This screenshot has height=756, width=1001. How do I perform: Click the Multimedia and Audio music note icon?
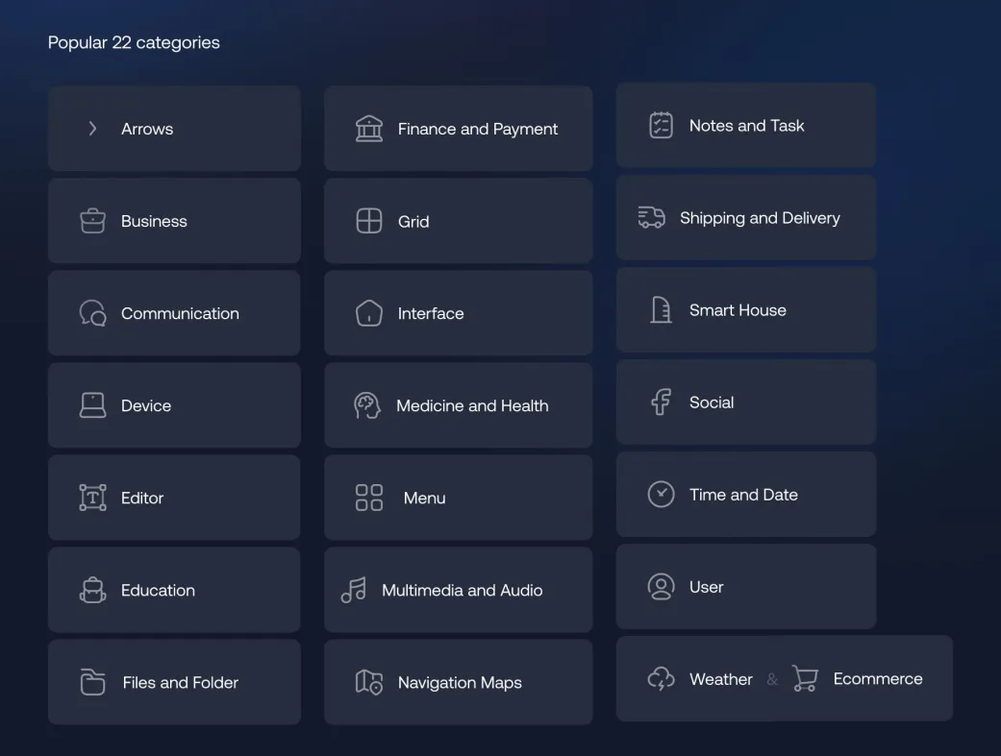click(x=354, y=590)
